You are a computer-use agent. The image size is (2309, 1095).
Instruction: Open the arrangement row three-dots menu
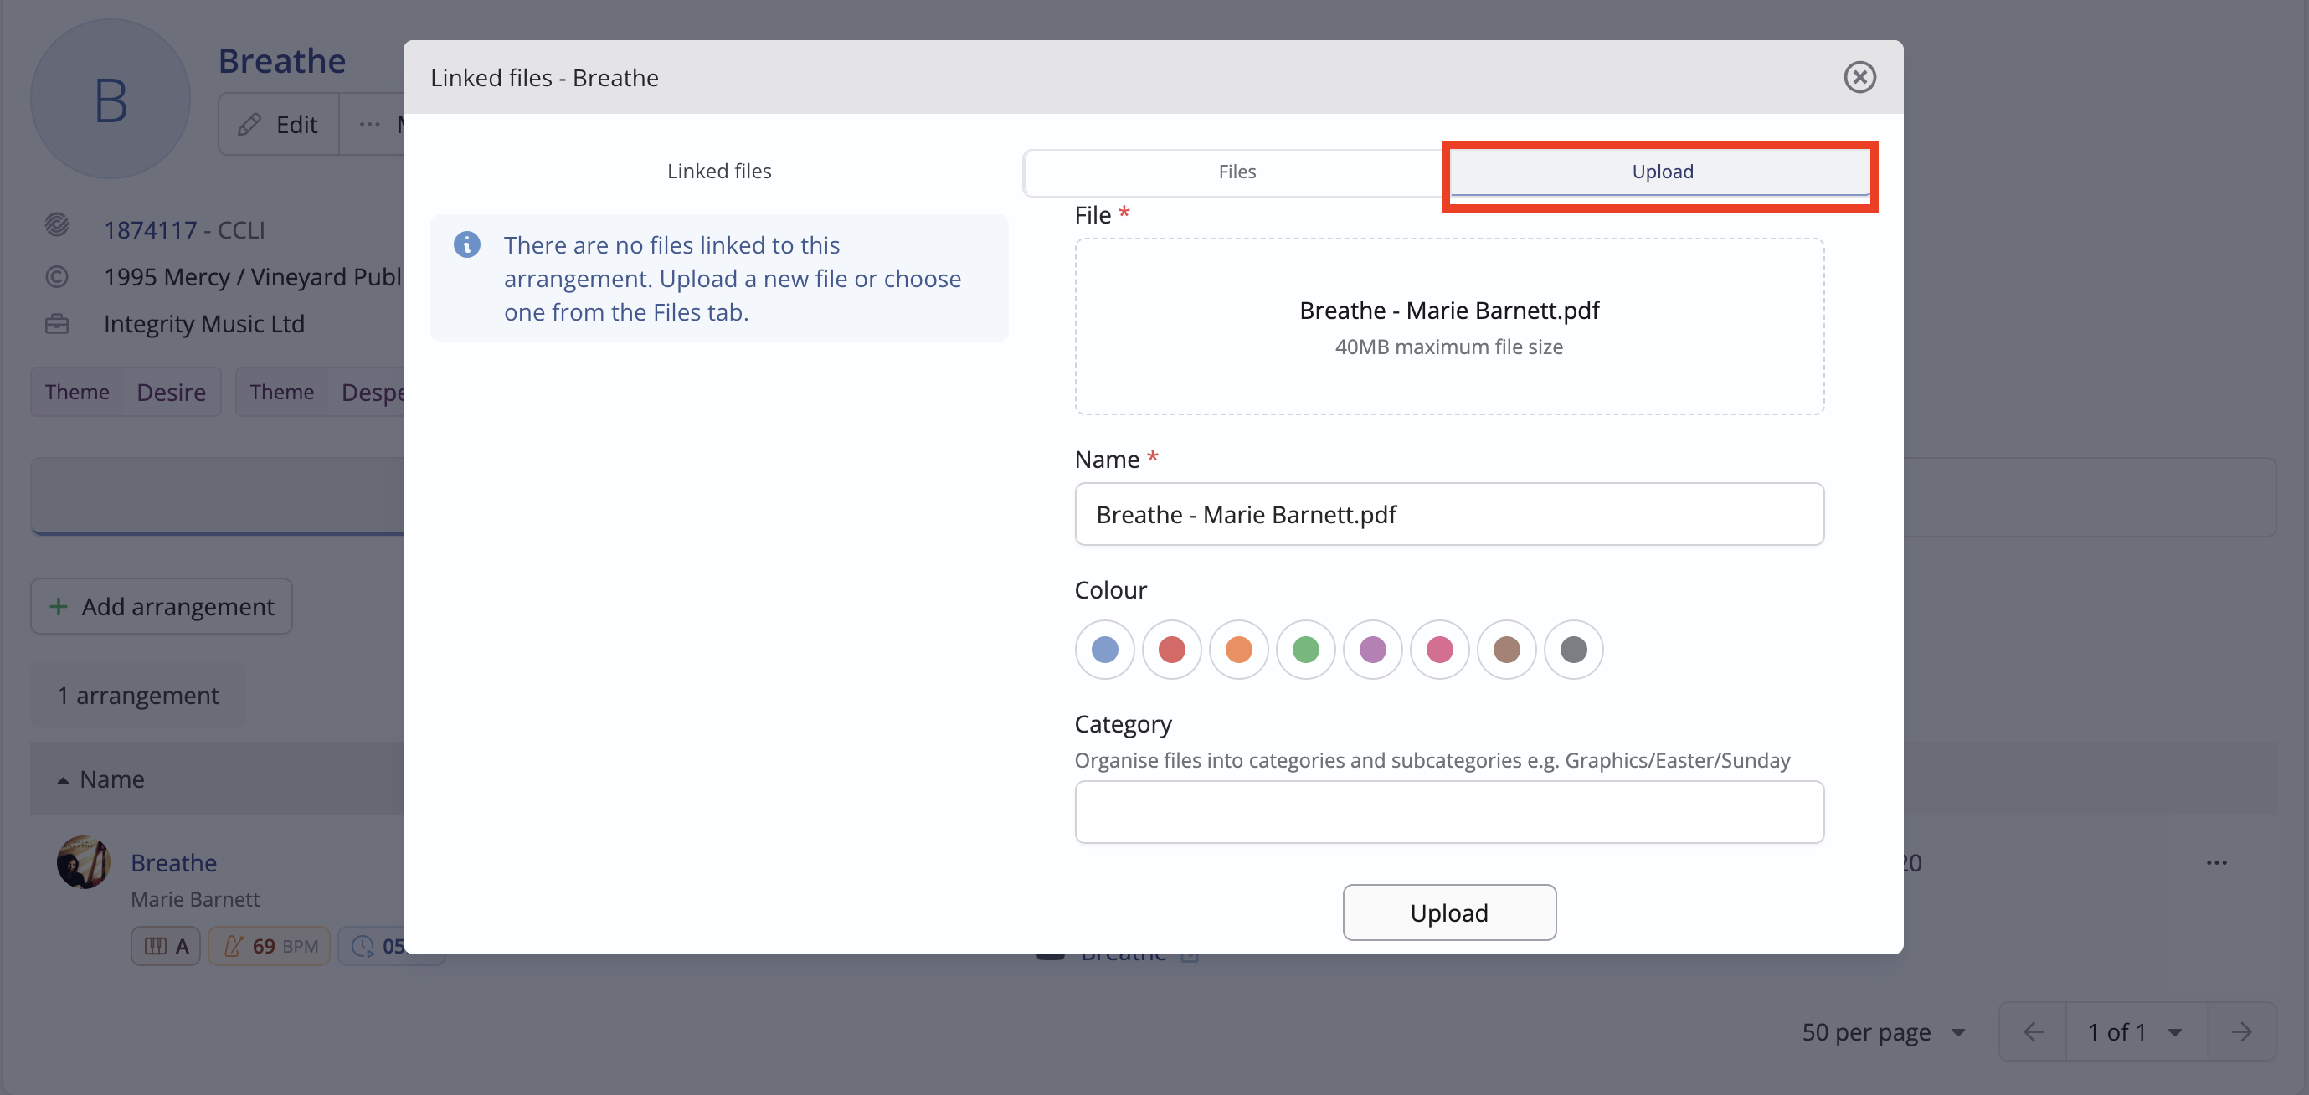tap(2216, 862)
